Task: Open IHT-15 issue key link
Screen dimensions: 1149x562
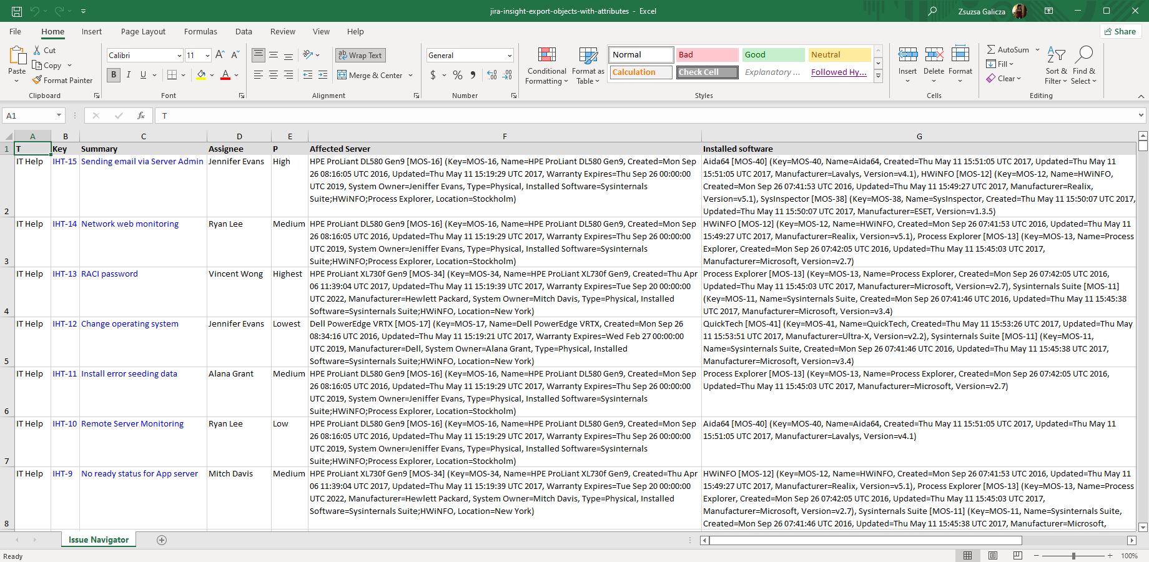Action: (x=64, y=162)
